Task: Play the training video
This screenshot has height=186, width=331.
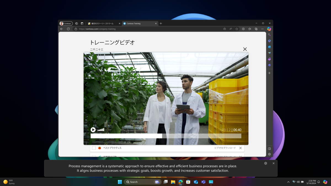Action: coord(93,130)
